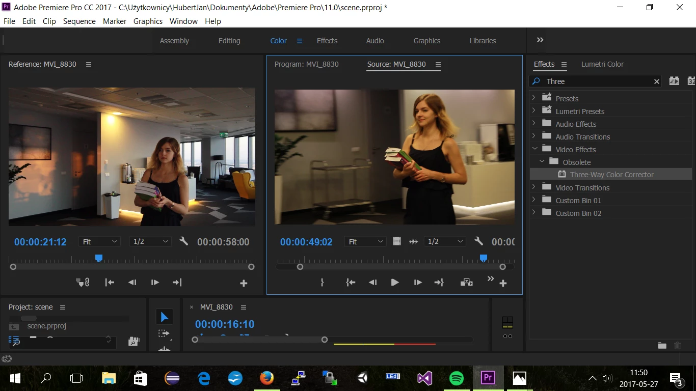Switch to Program: MVI_8830 tab

pyautogui.click(x=306, y=64)
